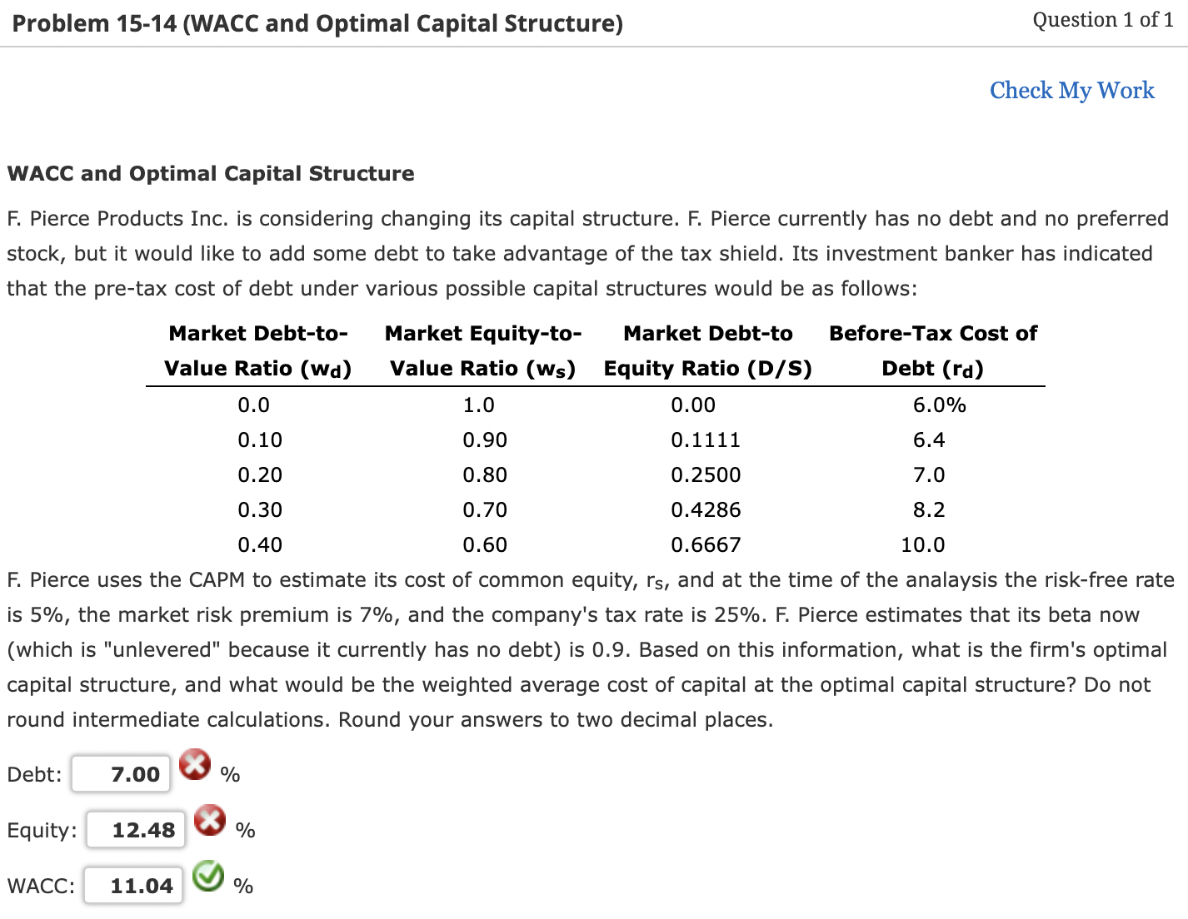Select the problem title 'Problem 15-14 (WACC and Optimal Capital Structure)'
1188x919 pixels.
tap(317, 23)
